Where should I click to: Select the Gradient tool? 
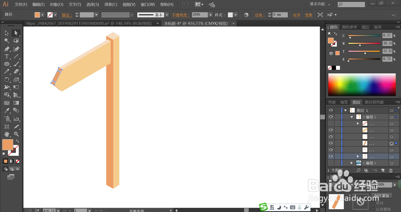tap(16, 103)
